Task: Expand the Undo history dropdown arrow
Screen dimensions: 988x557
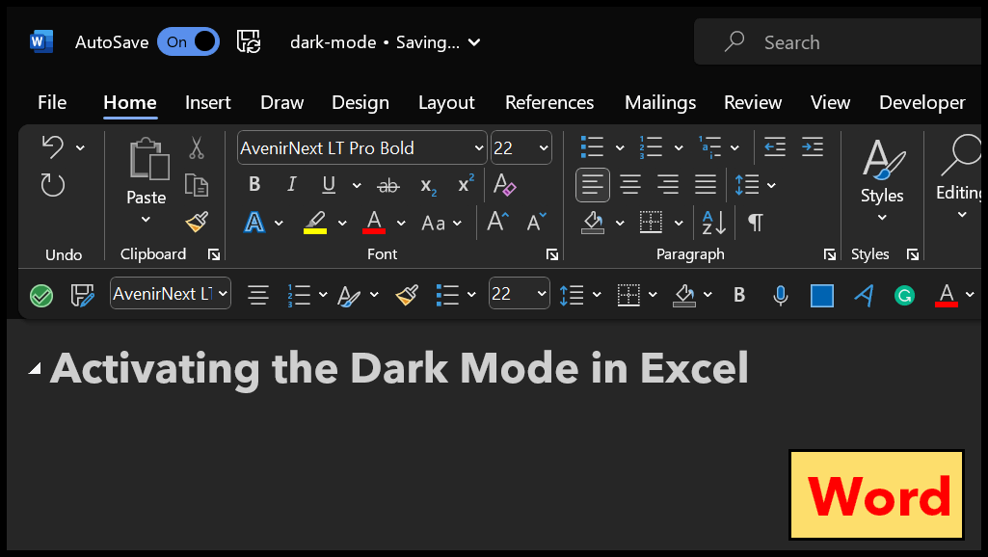Action: pyautogui.click(x=80, y=147)
